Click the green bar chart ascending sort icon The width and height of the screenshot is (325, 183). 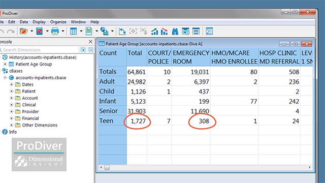pos(154,32)
